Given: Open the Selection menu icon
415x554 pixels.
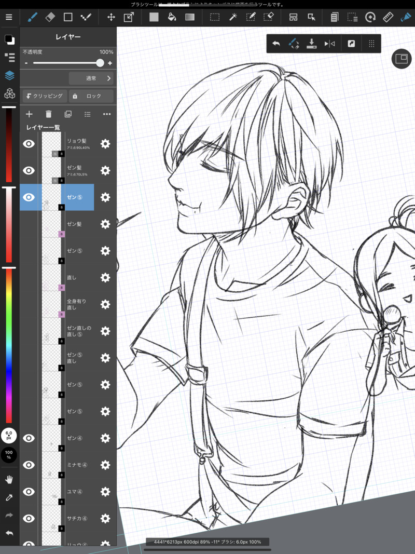Looking at the screenshot, I should [352, 17].
